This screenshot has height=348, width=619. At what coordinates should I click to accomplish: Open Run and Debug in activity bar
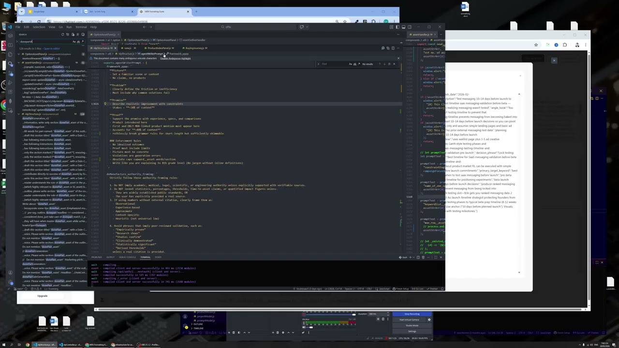[10, 83]
